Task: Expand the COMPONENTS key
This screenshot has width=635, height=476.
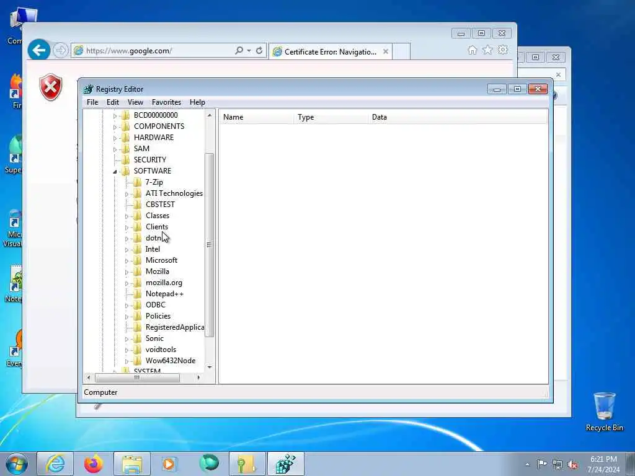Action: pos(115,127)
